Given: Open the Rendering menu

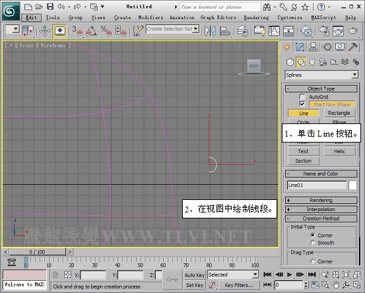Looking at the screenshot, I should (256, 17).
